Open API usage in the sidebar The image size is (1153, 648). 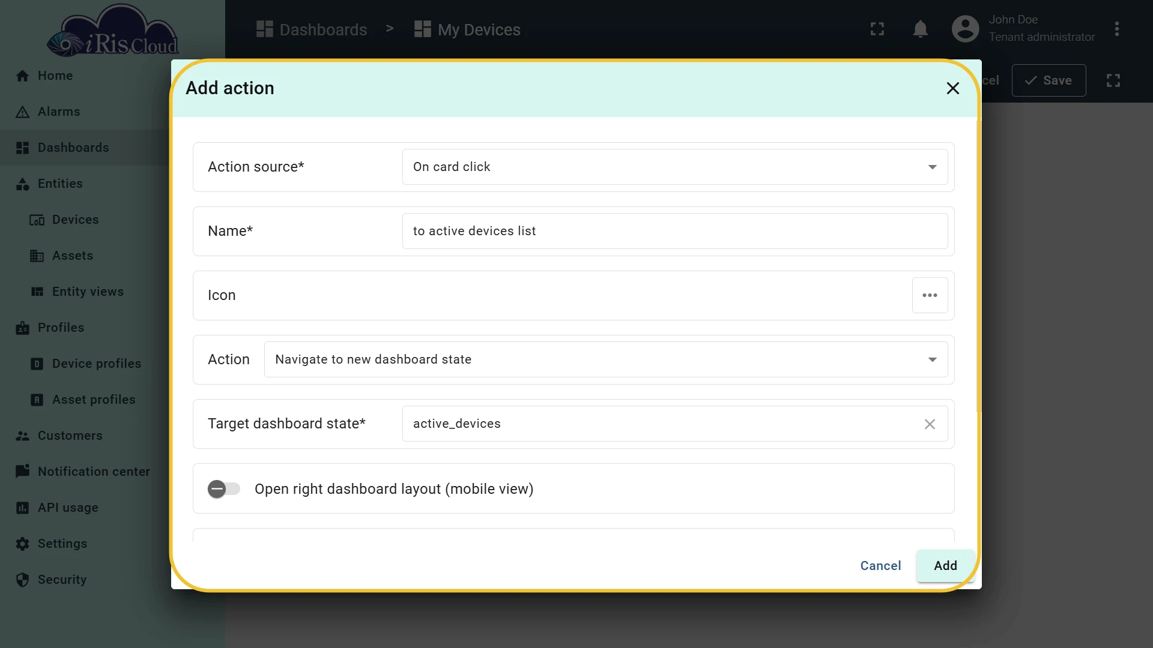(84, 508)
